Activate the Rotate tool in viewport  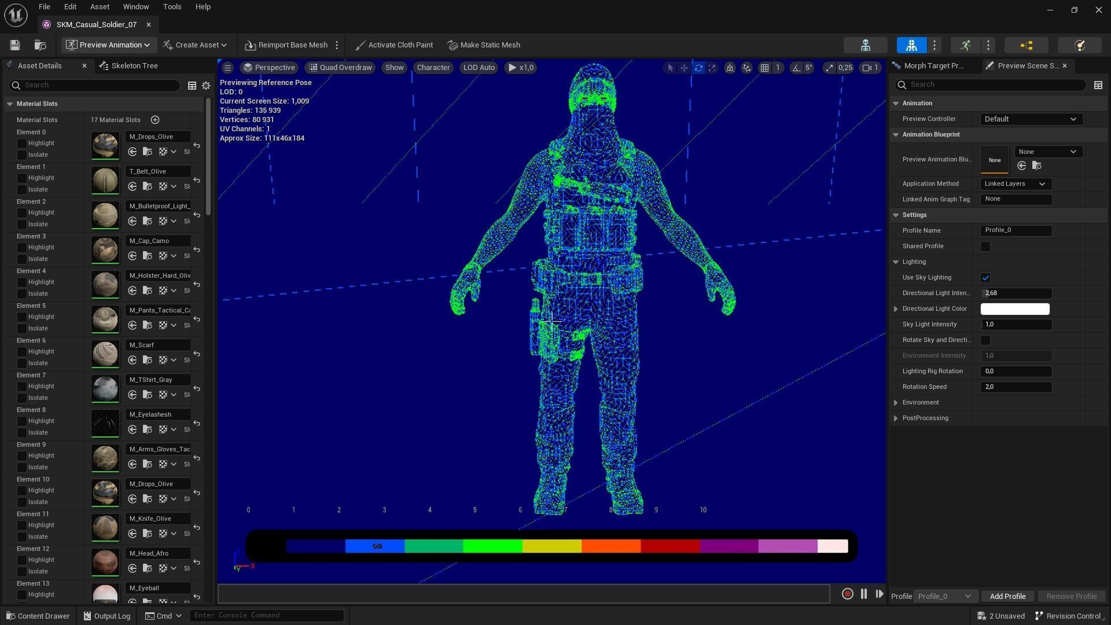coord(698,68)
